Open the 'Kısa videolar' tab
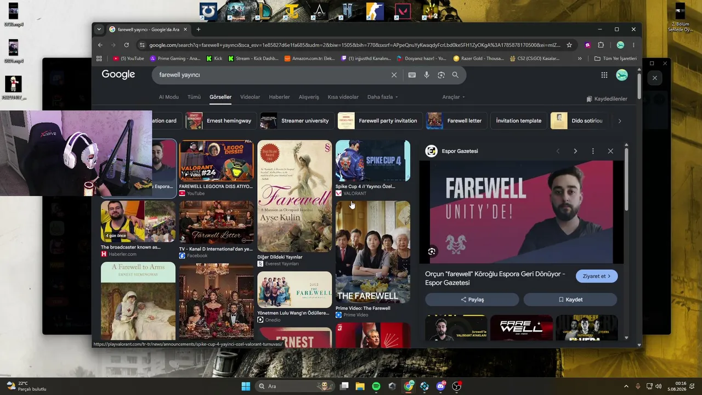 pos(343,97)
